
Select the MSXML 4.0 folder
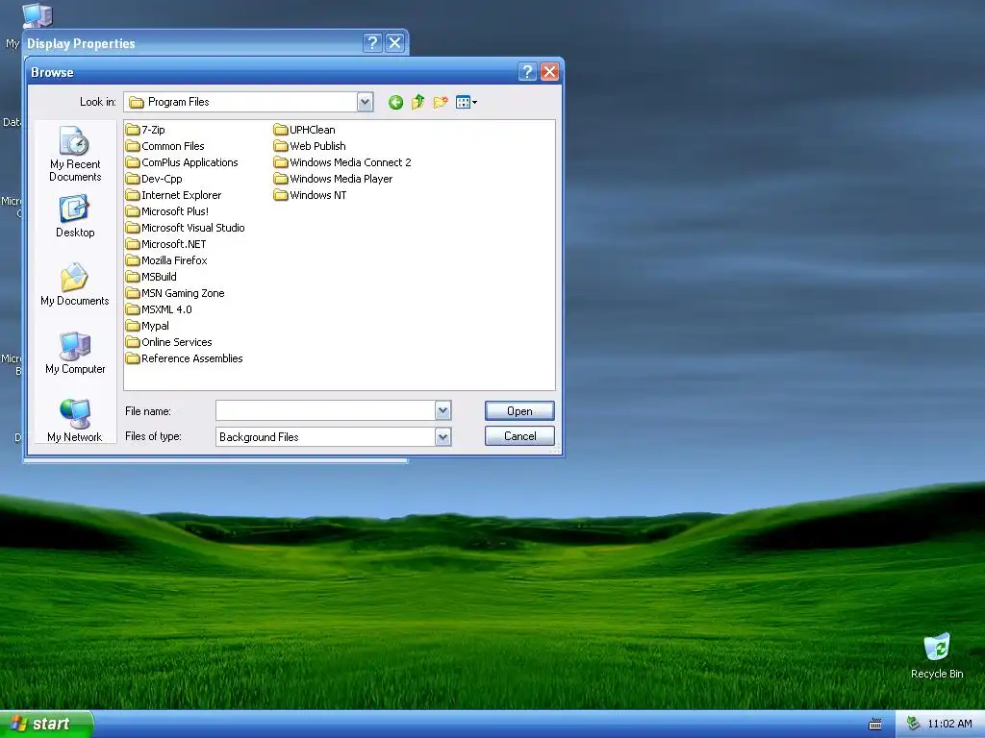(159, 309)
